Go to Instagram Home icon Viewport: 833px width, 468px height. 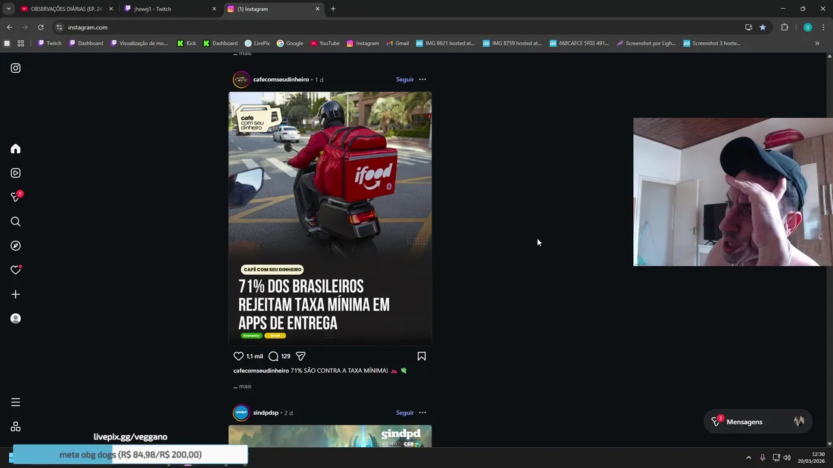16,149
